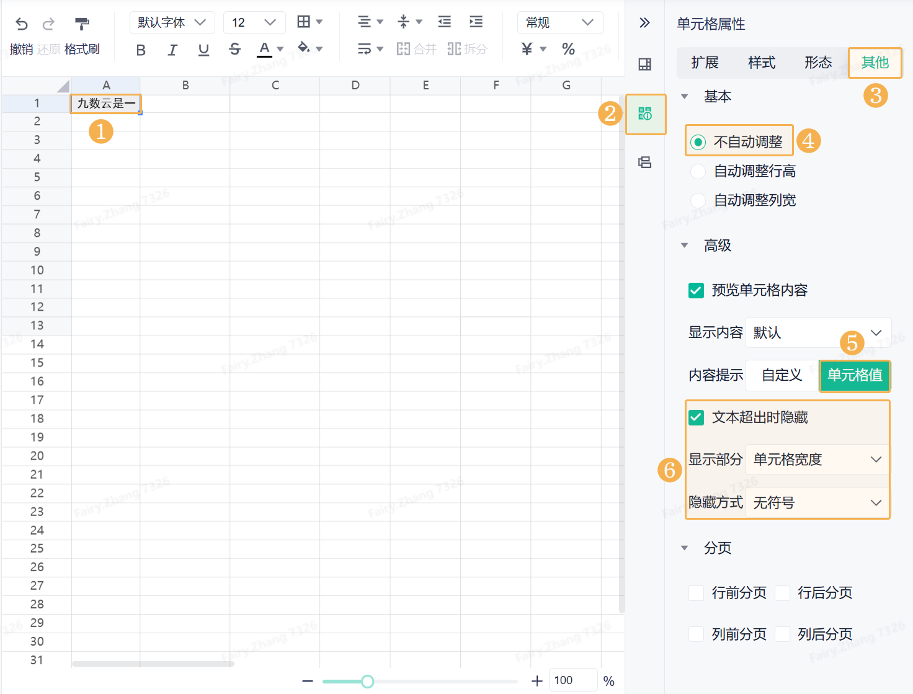Enable the 行前分页 checkbox
The height and width of the screenshot is (694, 913).
696,593
